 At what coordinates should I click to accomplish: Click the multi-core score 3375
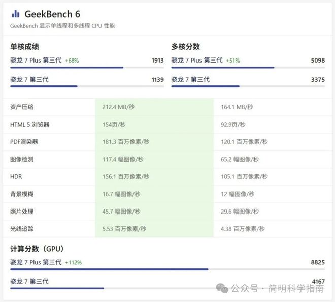click(x=318, y=80)
